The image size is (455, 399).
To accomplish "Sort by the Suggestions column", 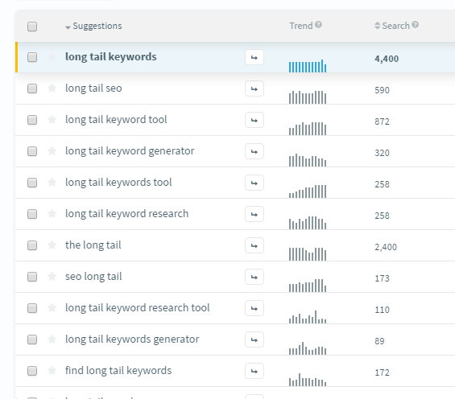I will [x=93, y=26].
